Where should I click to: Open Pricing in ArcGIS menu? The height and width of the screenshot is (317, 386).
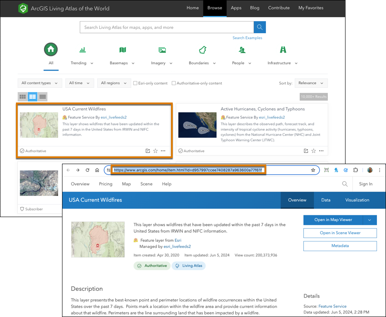(106, 184)
